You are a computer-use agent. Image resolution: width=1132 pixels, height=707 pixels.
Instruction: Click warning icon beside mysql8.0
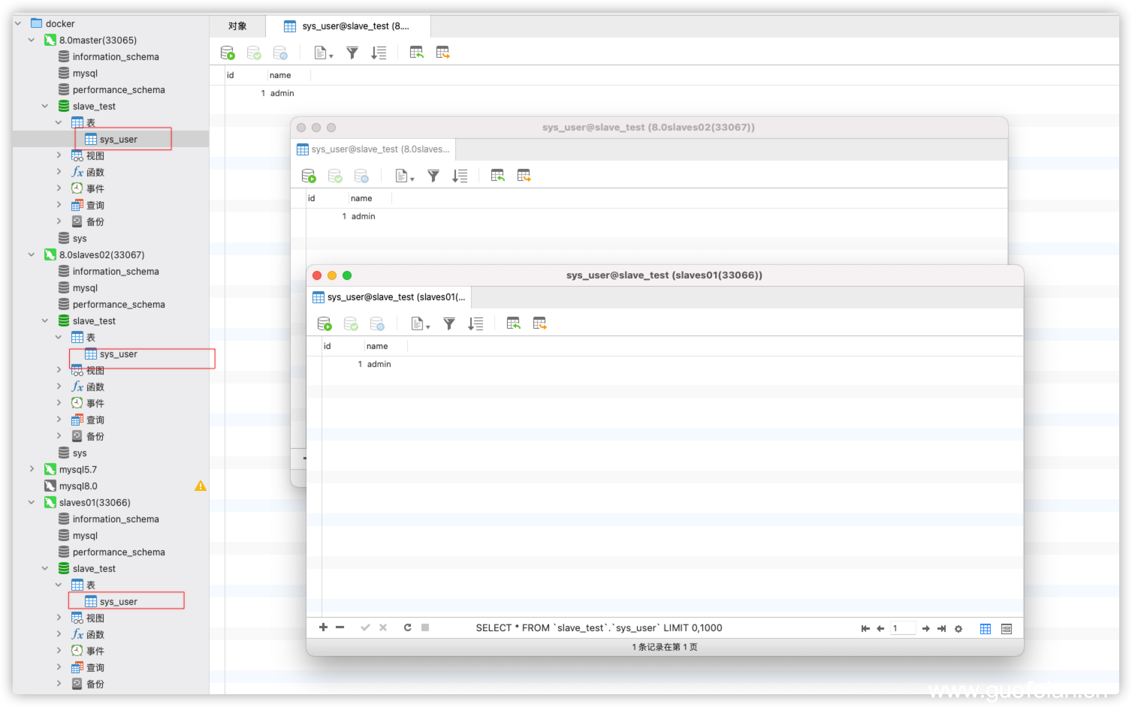(x=200, y=486)
